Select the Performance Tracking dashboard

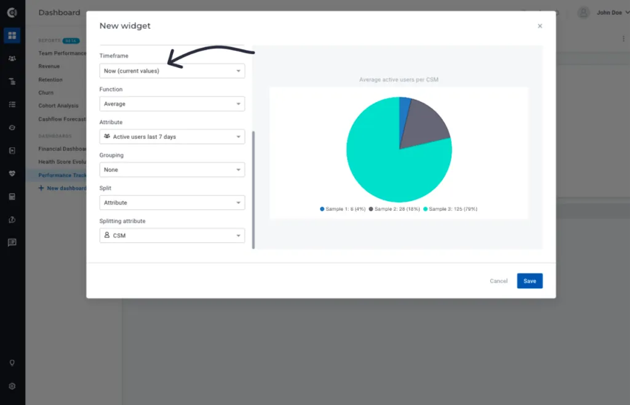point(62,175)
